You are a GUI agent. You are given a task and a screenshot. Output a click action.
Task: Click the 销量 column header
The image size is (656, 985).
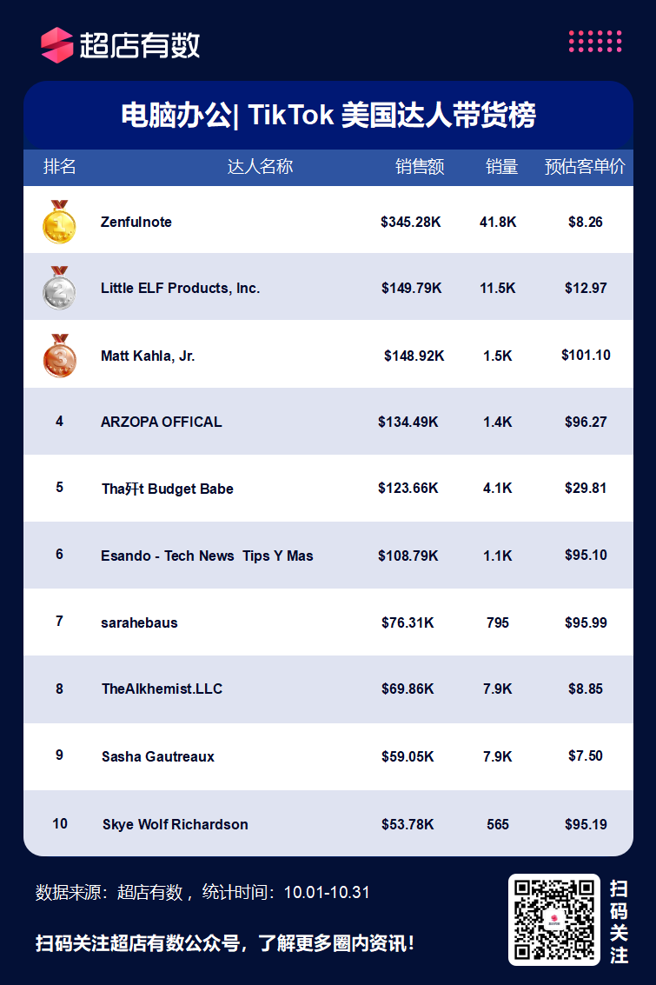coord(501,166)
